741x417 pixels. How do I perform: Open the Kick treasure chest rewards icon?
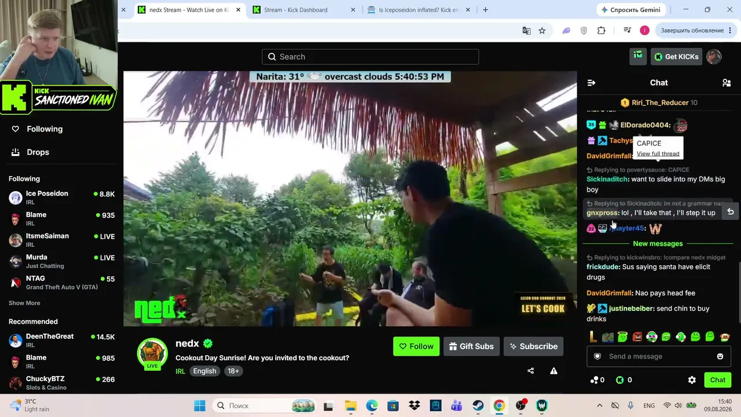638,56
